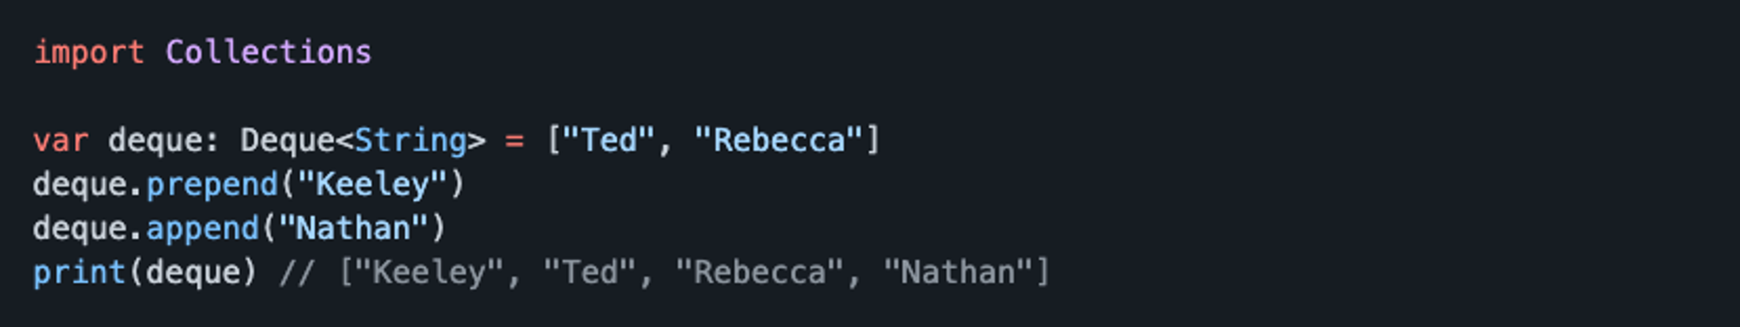Image resolution: width=1740 pixels, height=327 pixels.
Task: Click the equals assignment operator
Action: point(514,141)
